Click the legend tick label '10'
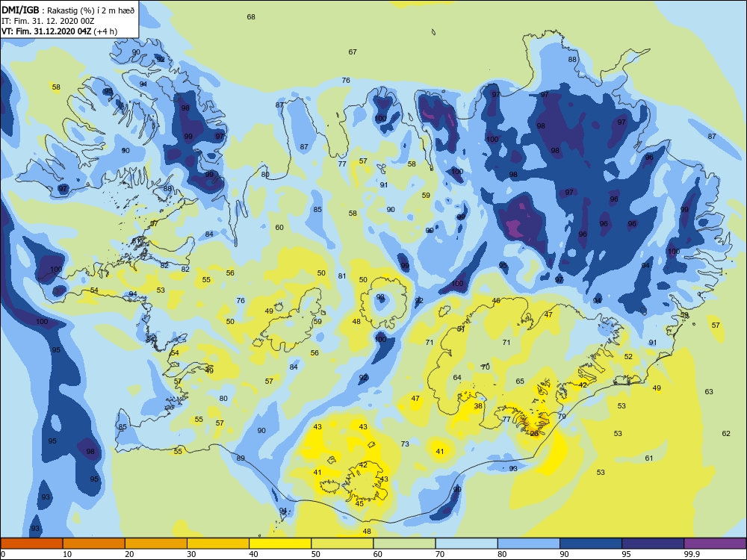747x560 pixels. [x=67, y=554]
